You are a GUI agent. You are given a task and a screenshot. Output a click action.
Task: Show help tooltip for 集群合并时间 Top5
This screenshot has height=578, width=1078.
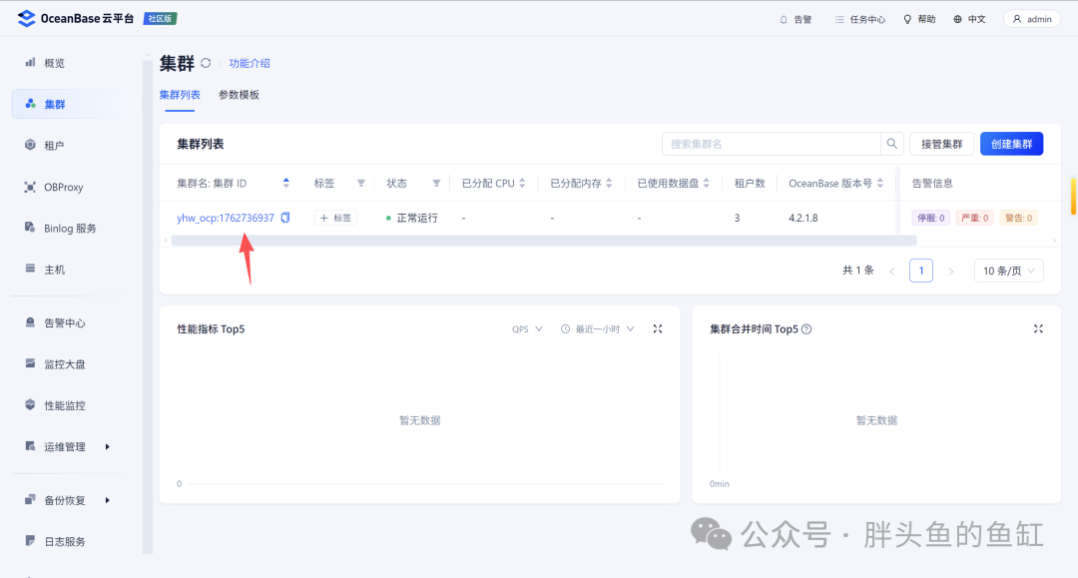[807, 329]
